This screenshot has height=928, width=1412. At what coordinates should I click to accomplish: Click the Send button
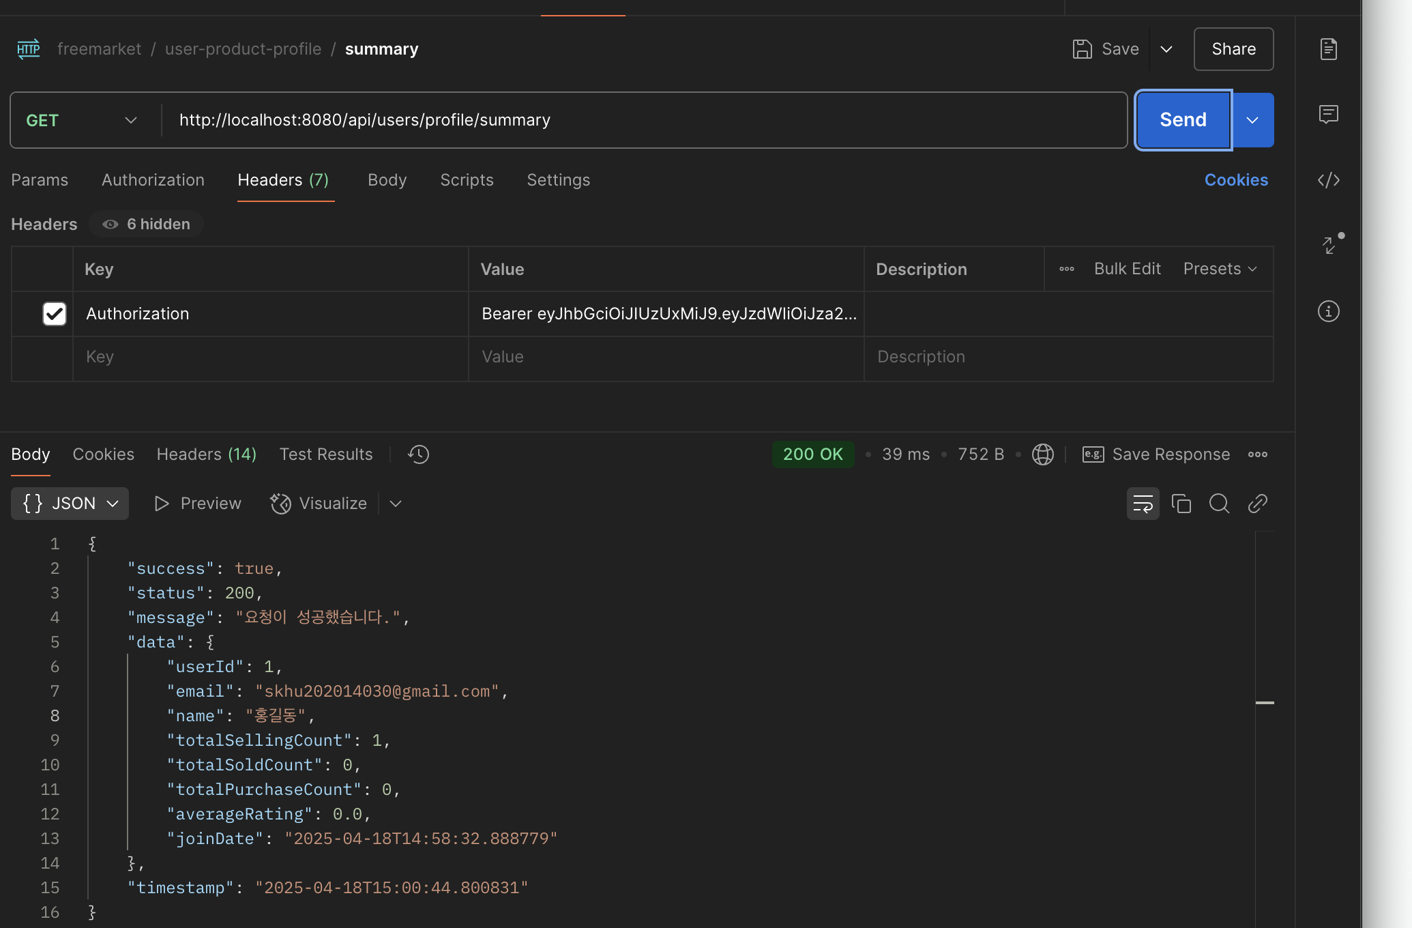[x=1183, y=121]
